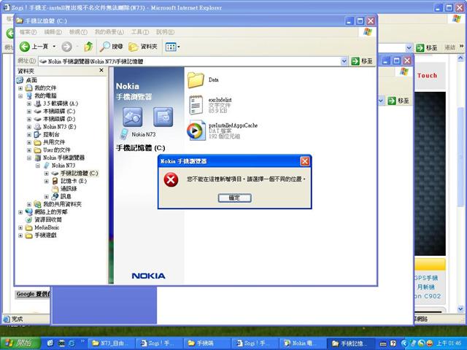The height and width of the screenshot is (350, 467).
Task: Select 桌面 in the folder tree
Action: point(31,80)
